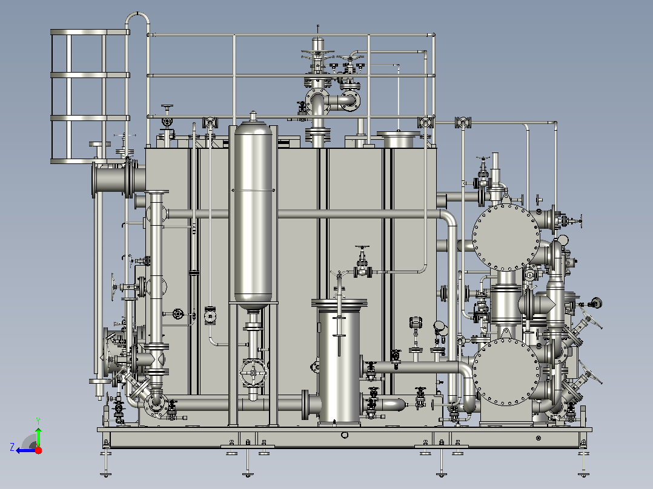Select the pump assembly at lower left
Viewport: 653px width, 489px height.
[x=121, y=354]
